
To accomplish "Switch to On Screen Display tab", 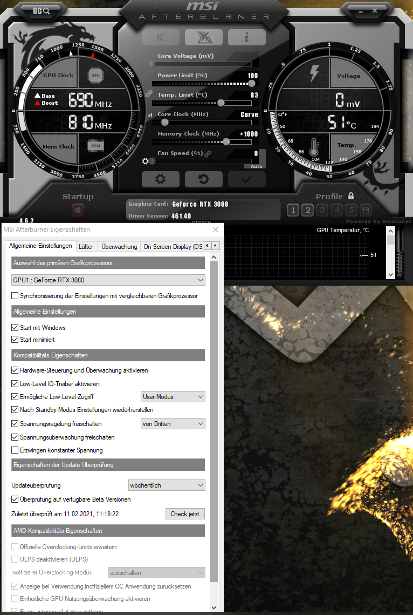I will [173, 247].
